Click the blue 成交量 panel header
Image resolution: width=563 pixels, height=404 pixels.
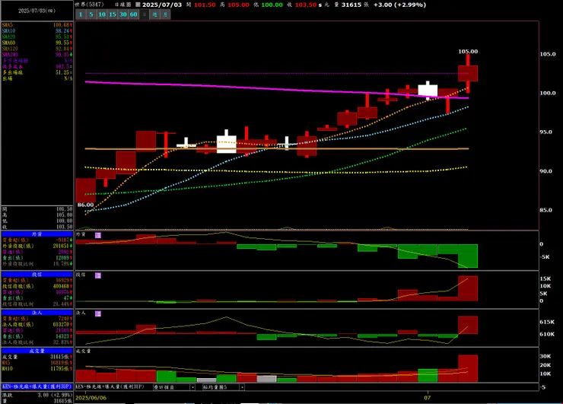(37, 351)
